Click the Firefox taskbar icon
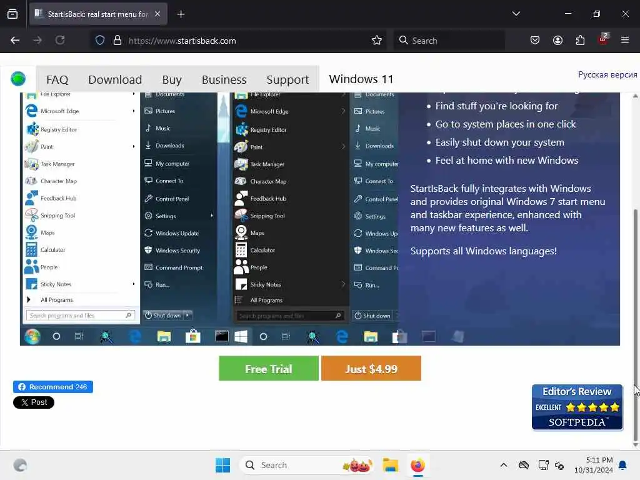Viewport: 640px width, 480px height. coord(417,465)
